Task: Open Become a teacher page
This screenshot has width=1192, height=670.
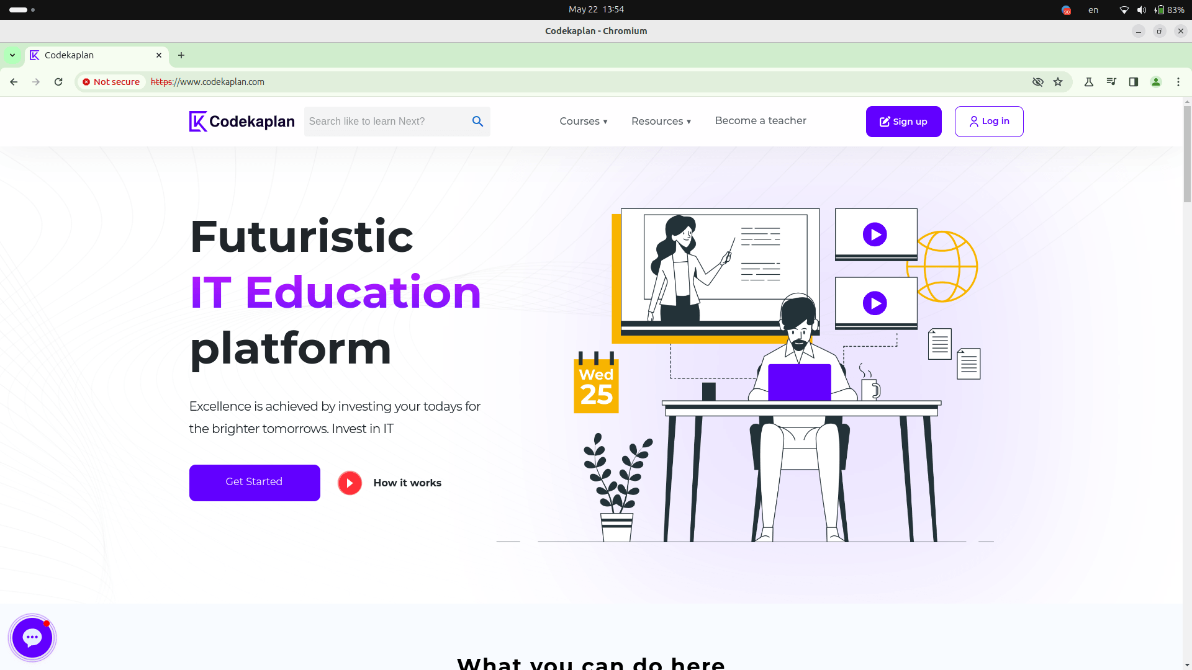Action: (761, 121)
